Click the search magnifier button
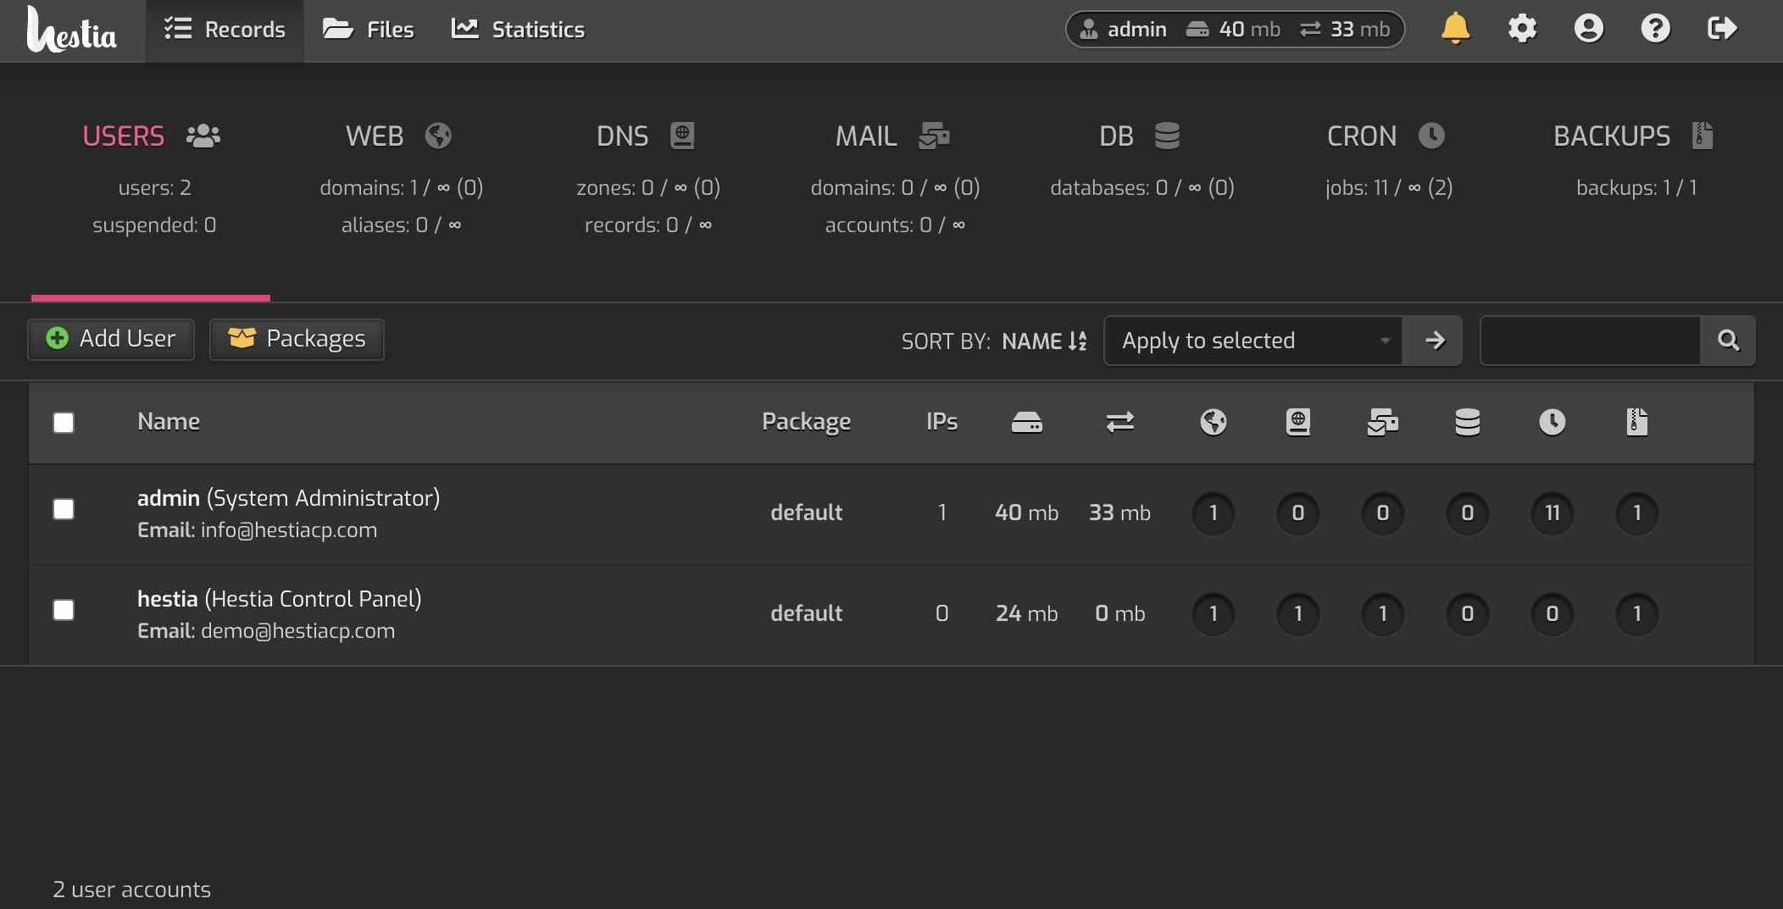The height and width of the screenshot is (909, 1783). [1728, 341]
